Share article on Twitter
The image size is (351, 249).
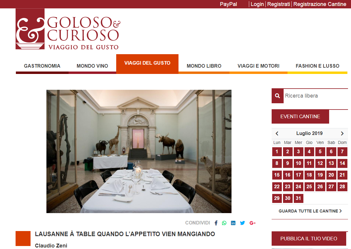[x=242, y=223]
